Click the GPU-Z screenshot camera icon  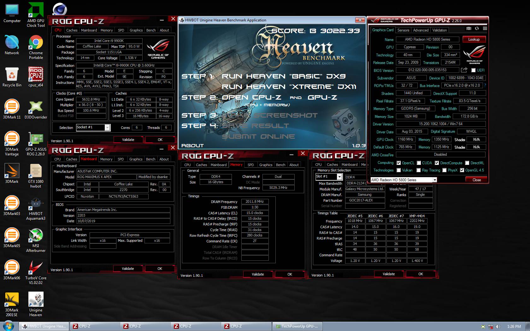pos(469,29)
